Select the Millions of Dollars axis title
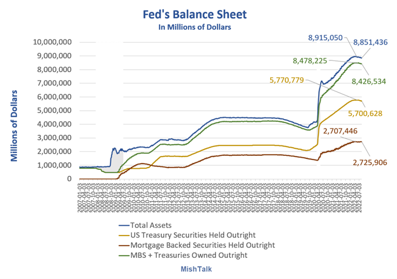The height and width of the screenshot is (279, 397). [14, 126]
